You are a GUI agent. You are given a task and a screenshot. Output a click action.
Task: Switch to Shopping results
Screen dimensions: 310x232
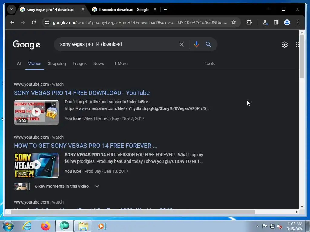(57, 63)
